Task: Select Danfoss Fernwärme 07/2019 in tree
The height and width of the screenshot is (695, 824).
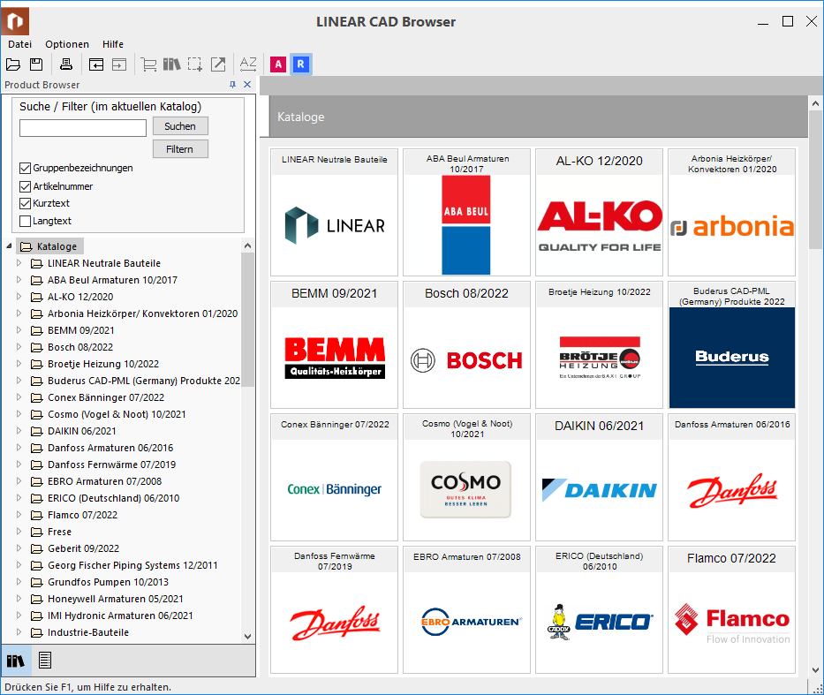Action: 111,465
